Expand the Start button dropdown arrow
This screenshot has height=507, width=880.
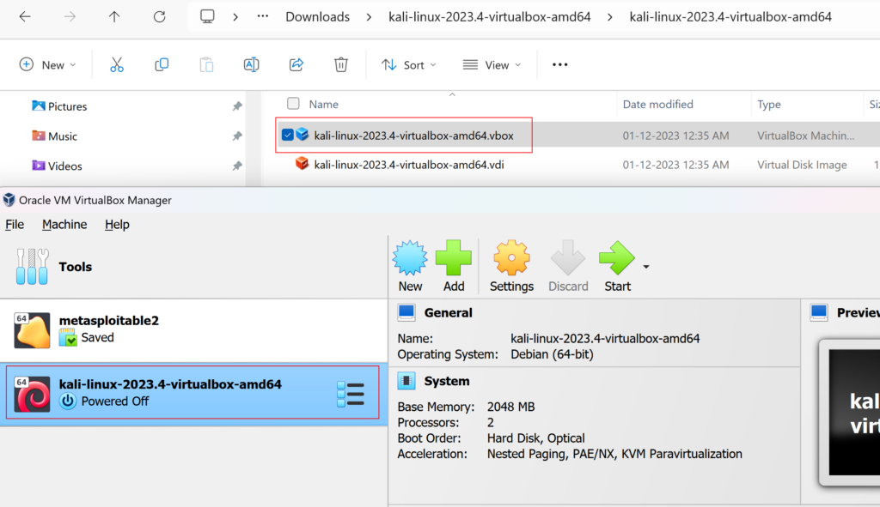pyautogui.click(x=646, y=267)
